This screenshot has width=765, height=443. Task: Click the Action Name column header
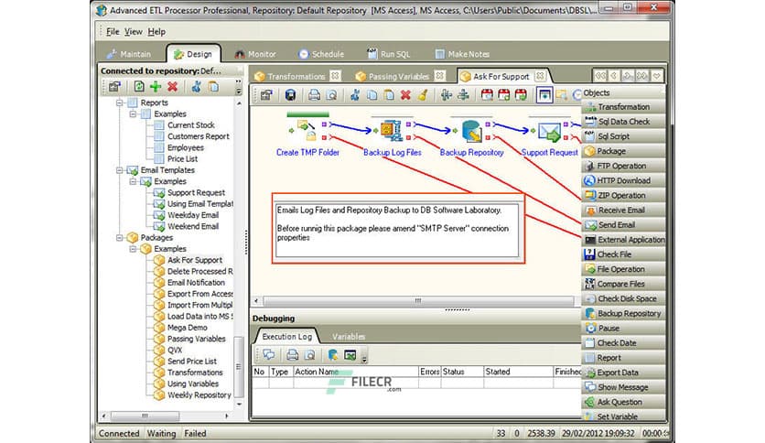coord(356,372)
